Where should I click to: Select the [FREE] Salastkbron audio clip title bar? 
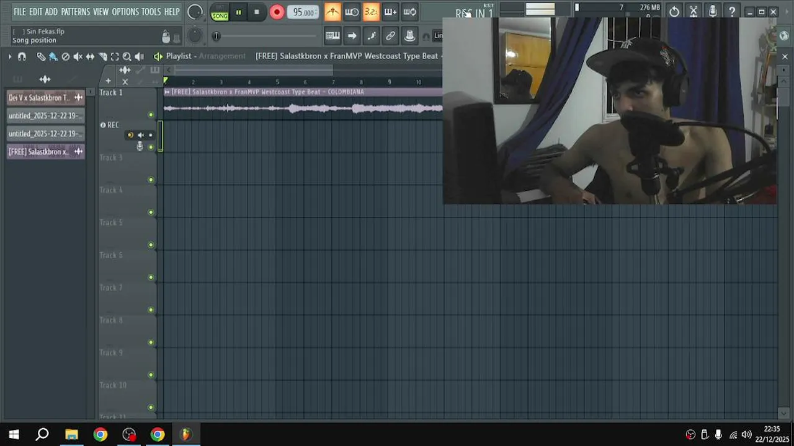303,92
